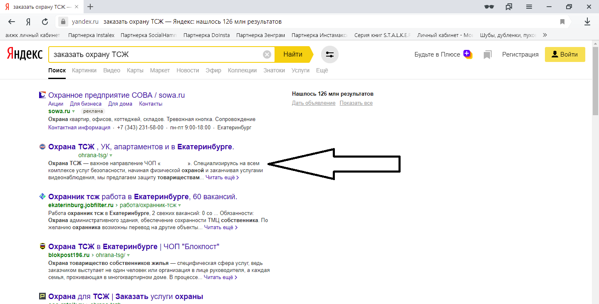Click the Дать объявление link
The height and width of the screenshot is (304, 599).
pos(314,103)
